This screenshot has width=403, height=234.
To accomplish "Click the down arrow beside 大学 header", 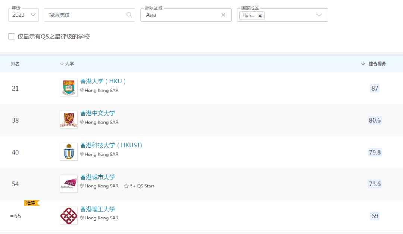I will 62,63.
